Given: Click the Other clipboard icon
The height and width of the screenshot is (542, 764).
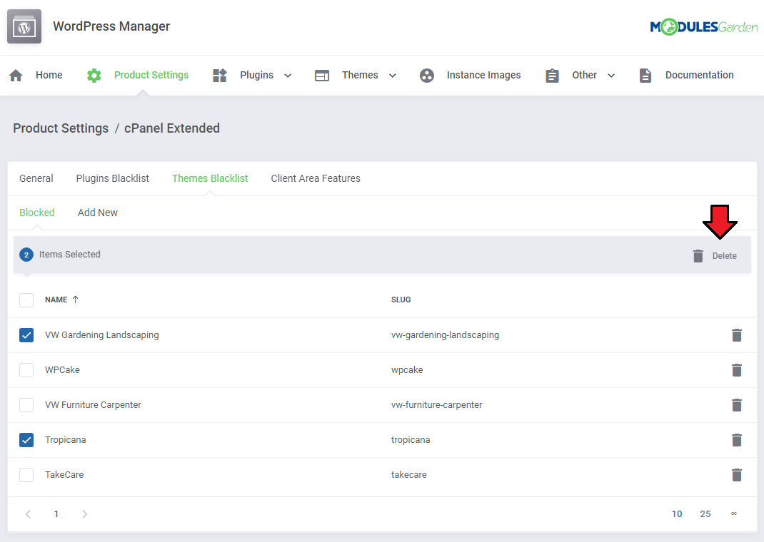Looking at the screenshot, I should coord(552,76).
